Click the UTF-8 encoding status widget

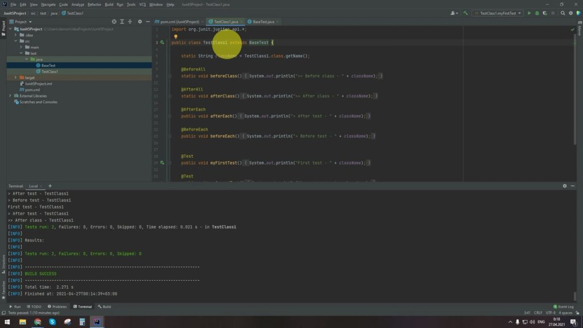(551, 313)
